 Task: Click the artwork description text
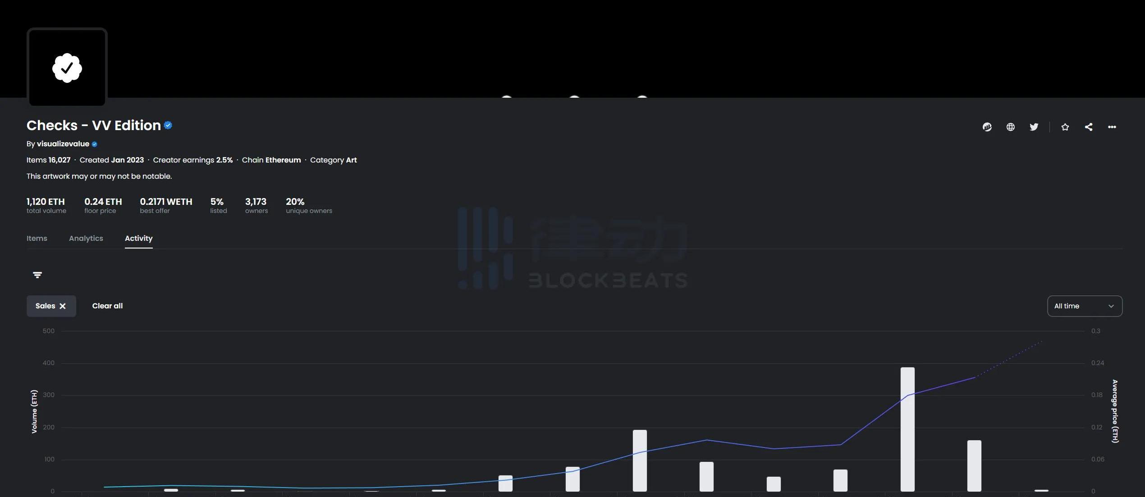(x=99, y=176)
